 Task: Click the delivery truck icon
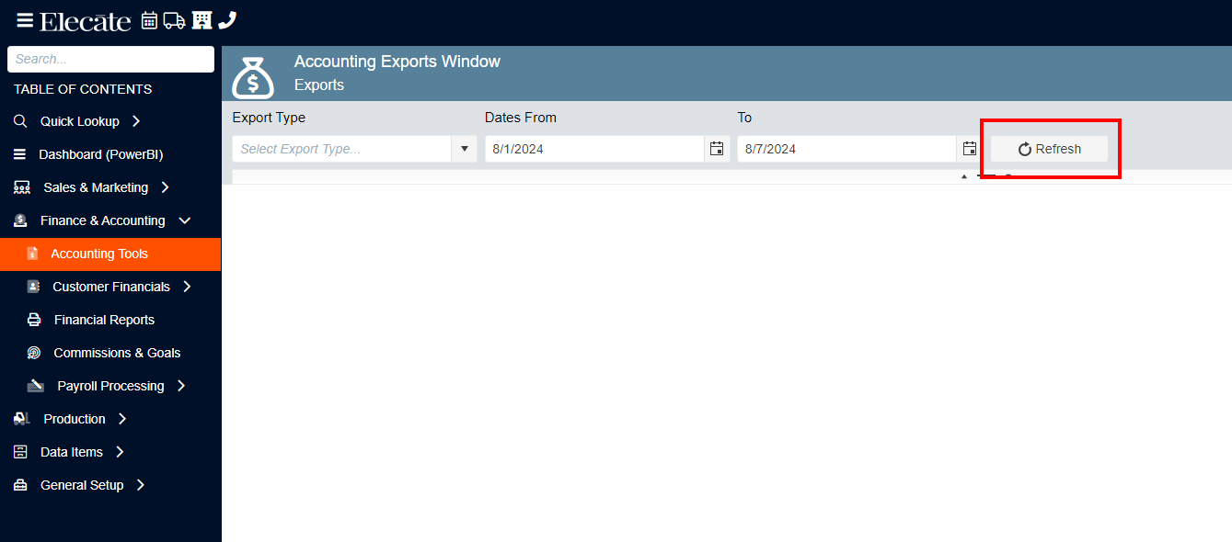[x=175, y=20]
